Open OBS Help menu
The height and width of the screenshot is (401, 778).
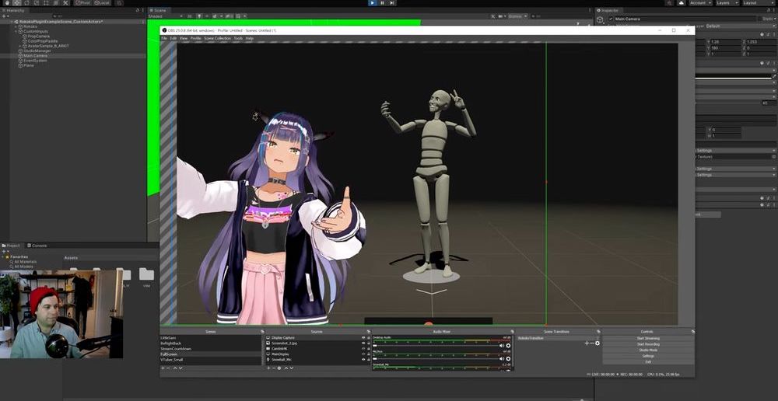(x=250, y=38)
